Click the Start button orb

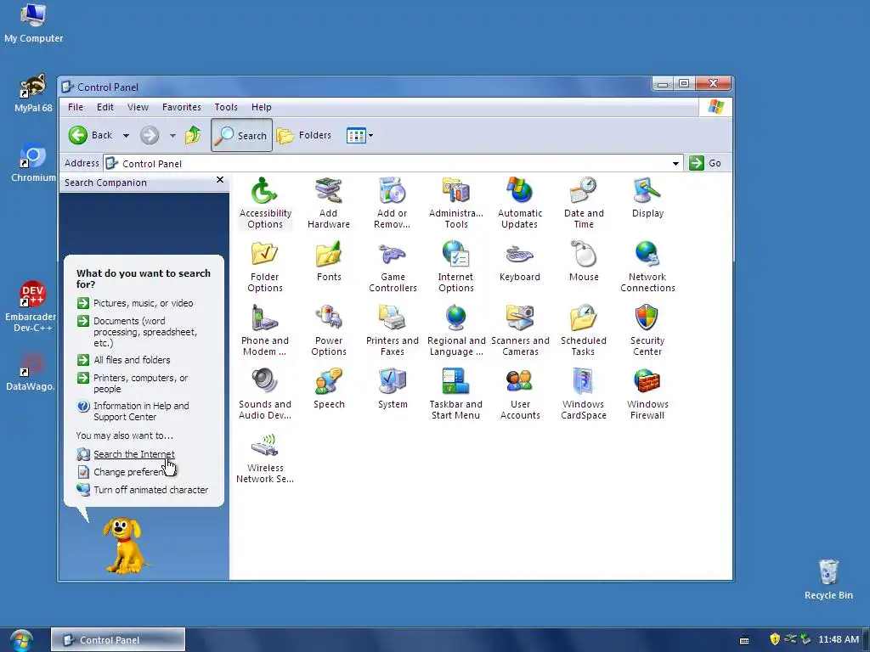(21, 640)
